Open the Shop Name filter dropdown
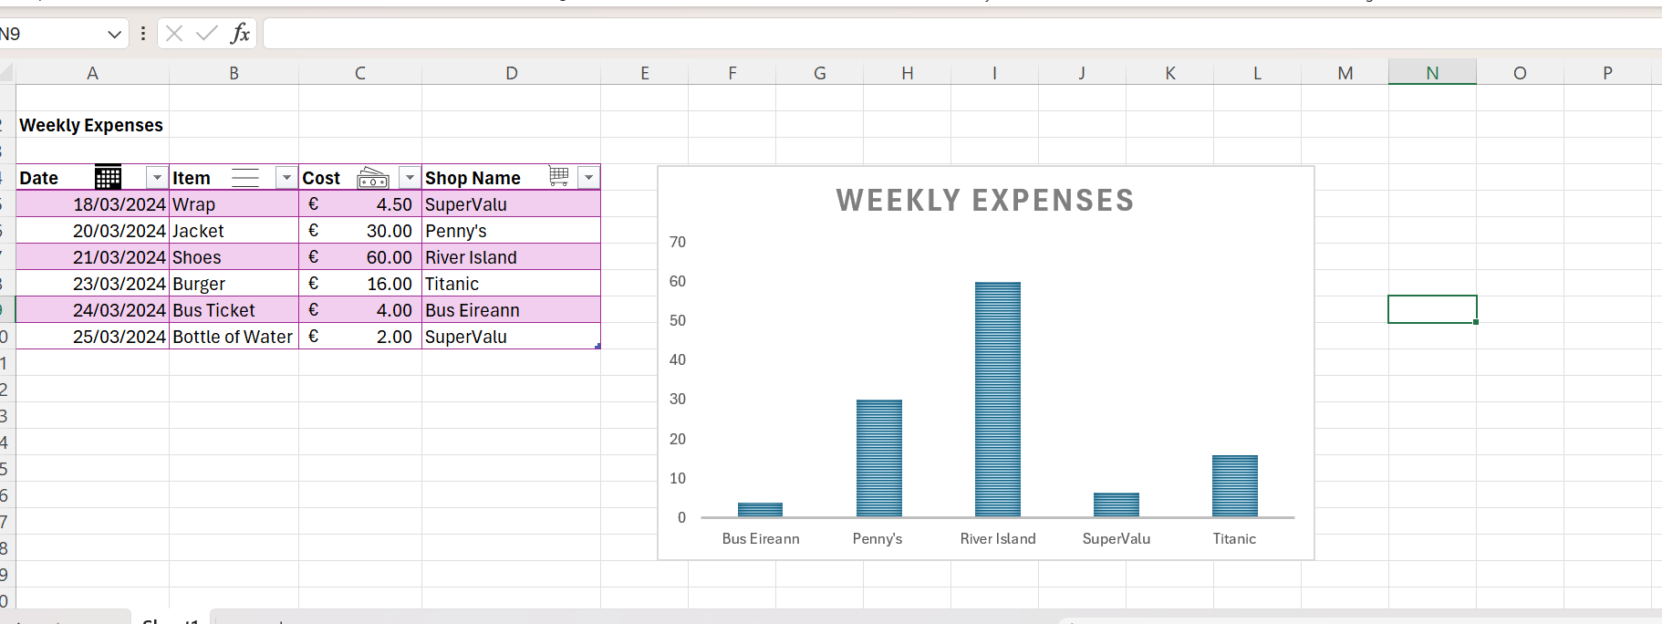The height and width of the screenshot is (624, 1662). (x=589, y=178)
